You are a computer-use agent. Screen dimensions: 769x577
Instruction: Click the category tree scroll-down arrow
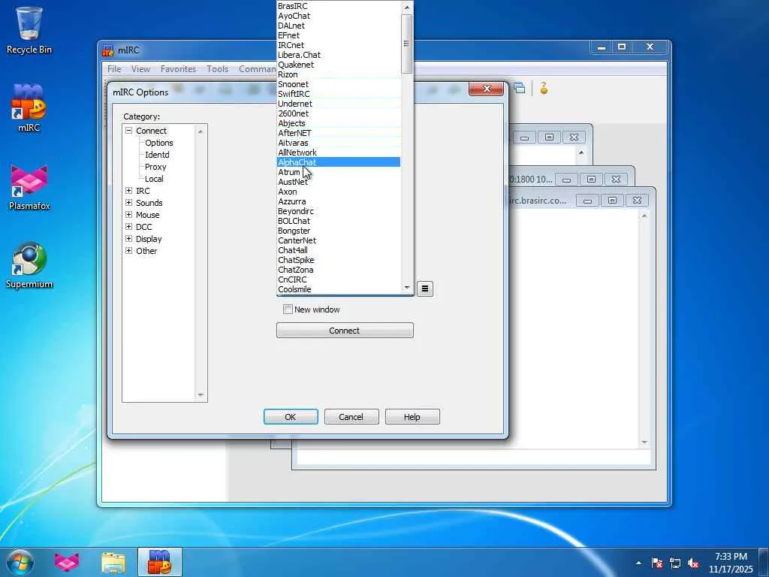(201, 395)
